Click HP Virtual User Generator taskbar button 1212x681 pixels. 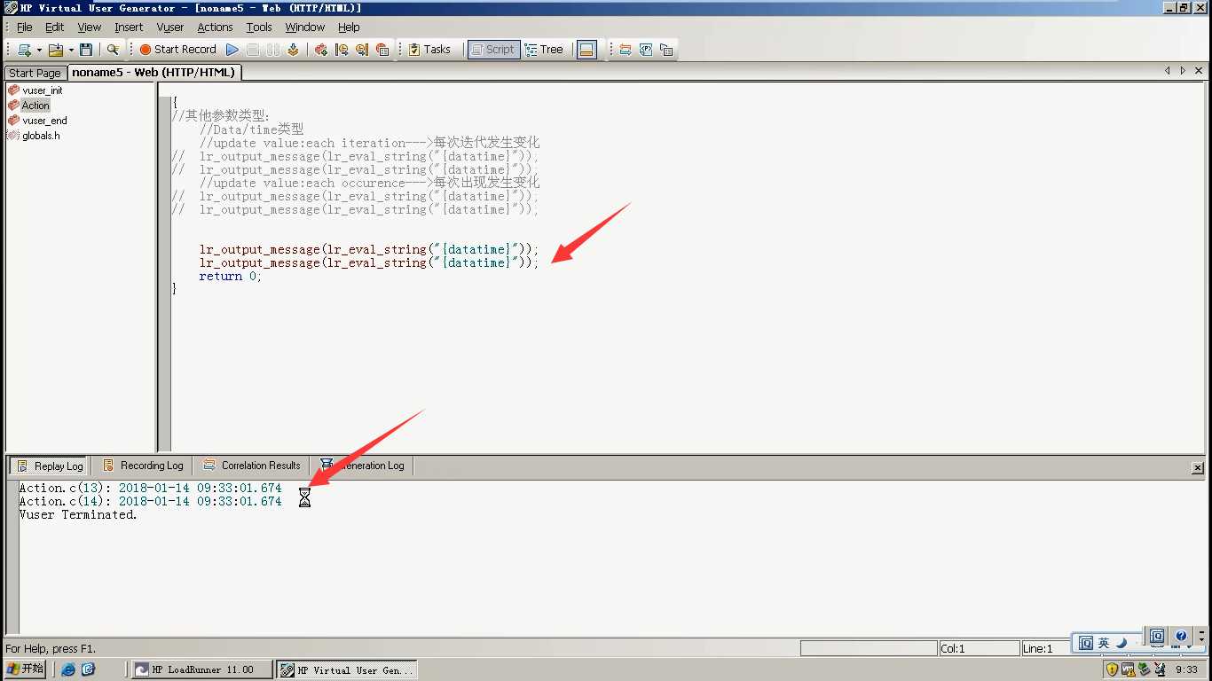[x=346, y=669]
